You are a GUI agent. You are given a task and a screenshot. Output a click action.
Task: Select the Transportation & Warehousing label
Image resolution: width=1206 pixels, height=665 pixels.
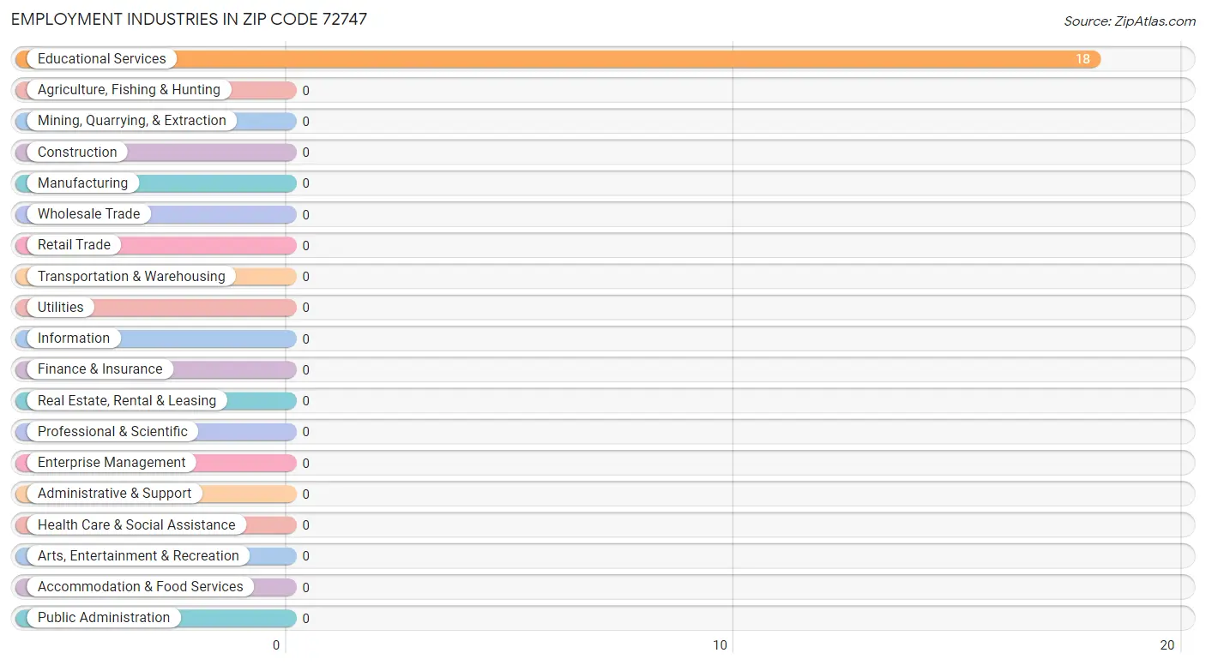tap(131, 277)
